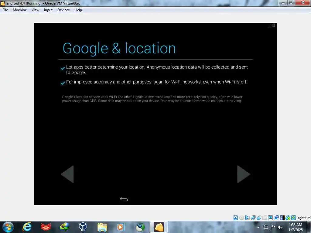Click the keyboard capture green arrow icon
Image resolution: width=311 pixels, height=233 pixels.
click(x=294, y=218)
